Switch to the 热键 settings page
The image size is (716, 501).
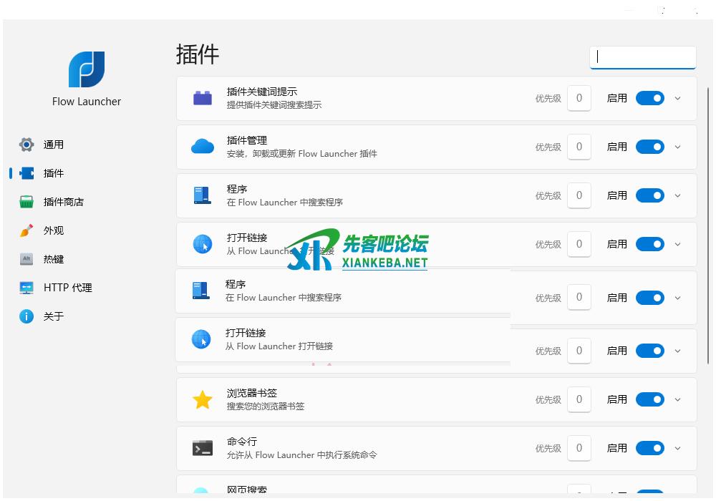point(53,259)
